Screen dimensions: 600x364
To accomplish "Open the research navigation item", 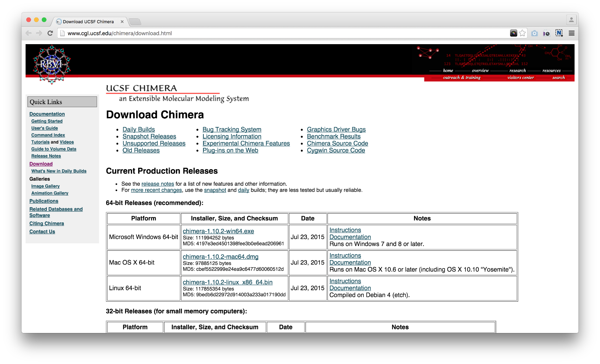I will (x=517, y=70).
